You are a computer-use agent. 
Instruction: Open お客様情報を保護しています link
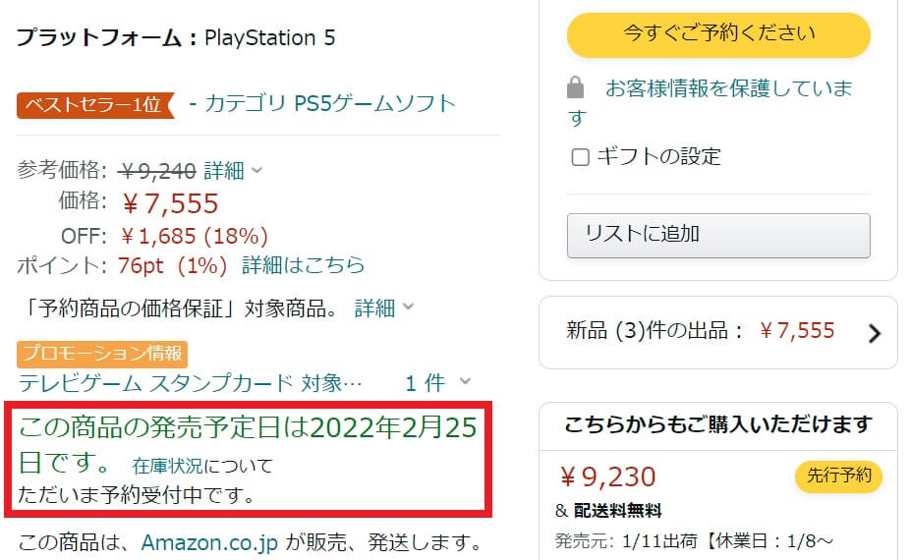(710, 102)
